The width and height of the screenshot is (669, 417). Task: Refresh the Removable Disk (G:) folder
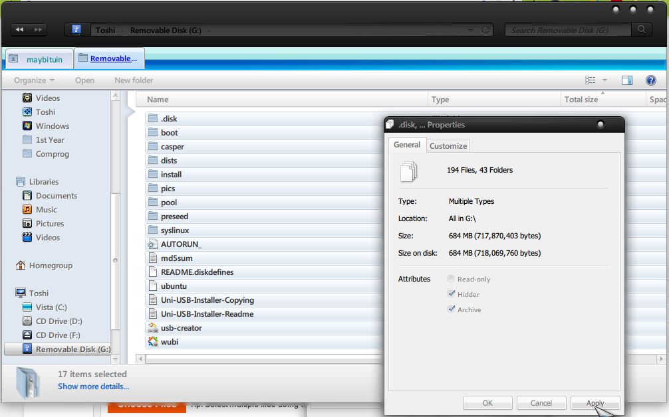pyautogui.click(x=485, y=30)
